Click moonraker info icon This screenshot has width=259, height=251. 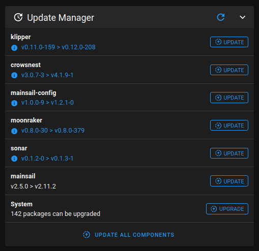pyautogui.click(x=14, y=131)
